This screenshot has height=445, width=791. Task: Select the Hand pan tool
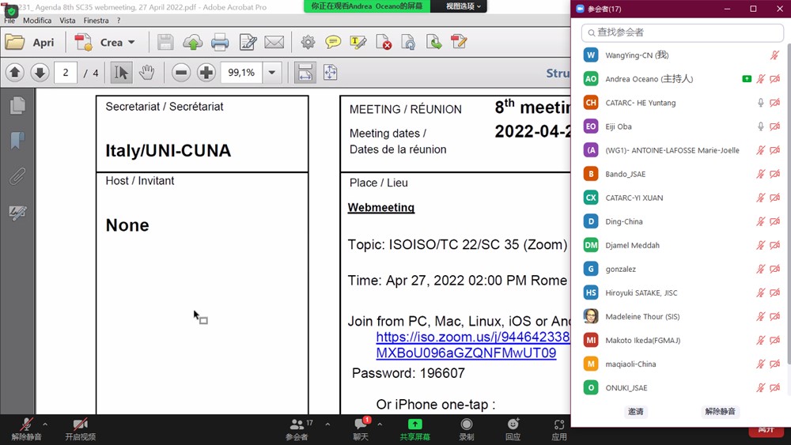[146, 73]
